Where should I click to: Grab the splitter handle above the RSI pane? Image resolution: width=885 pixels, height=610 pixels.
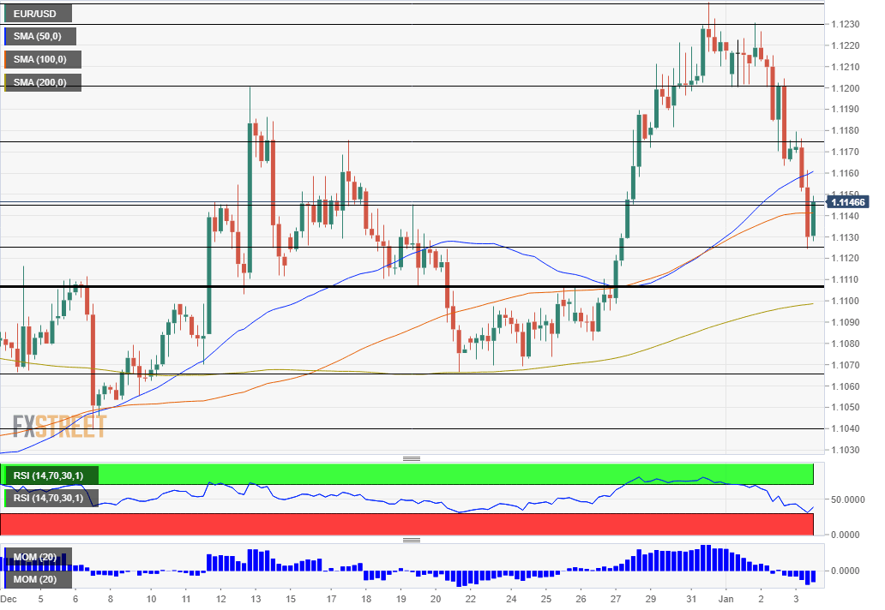[x=412, y=458]
